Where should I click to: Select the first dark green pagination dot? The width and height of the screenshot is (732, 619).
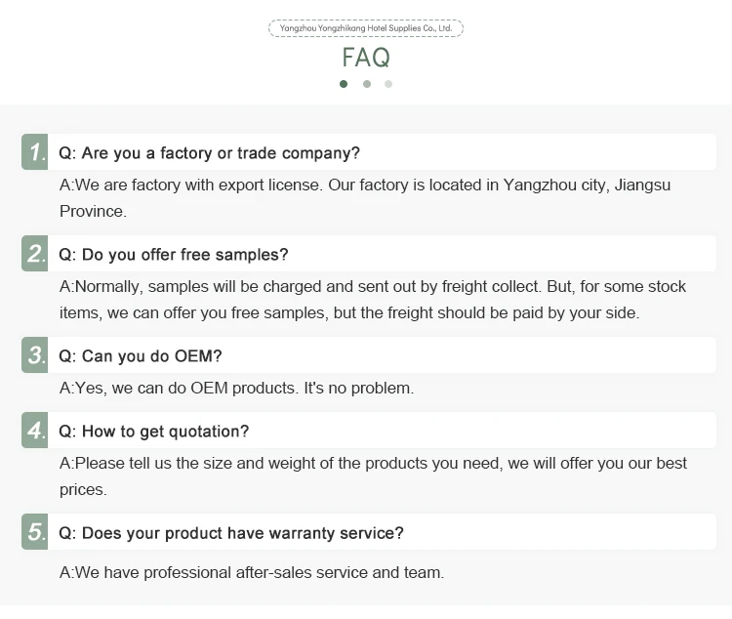click(x=344, y=84)
